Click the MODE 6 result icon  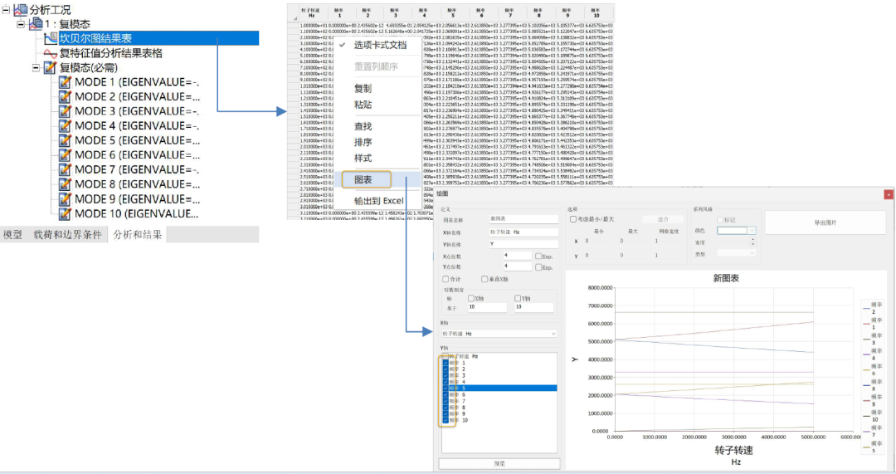66,155
